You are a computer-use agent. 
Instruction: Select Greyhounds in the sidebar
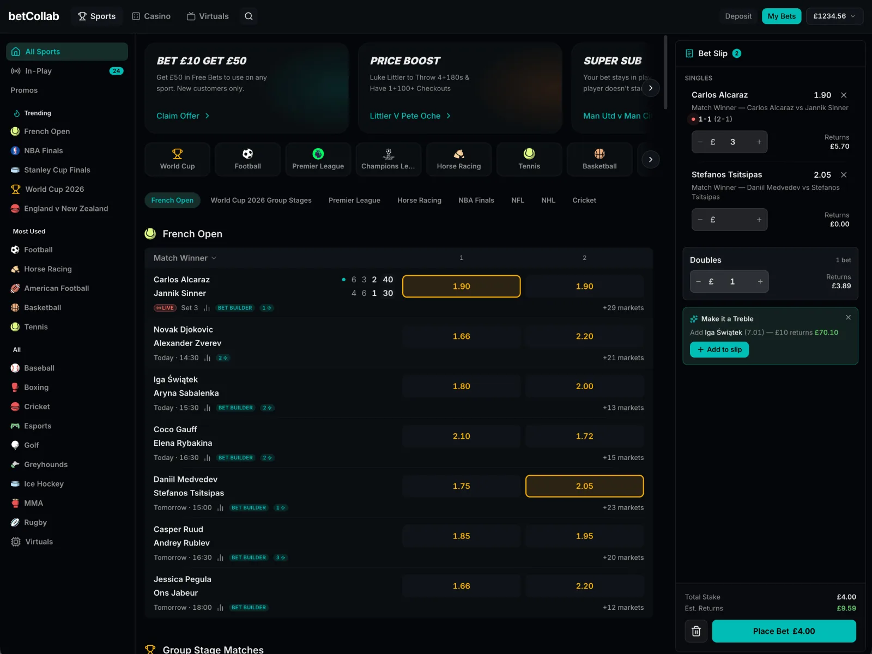(x=67, y=464)
